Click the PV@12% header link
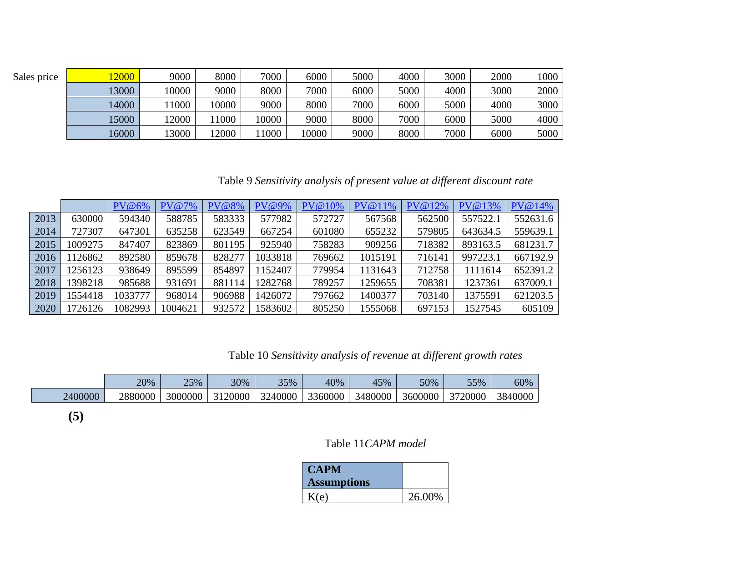This screenshot has height=580, width=751. pos(428,206)
